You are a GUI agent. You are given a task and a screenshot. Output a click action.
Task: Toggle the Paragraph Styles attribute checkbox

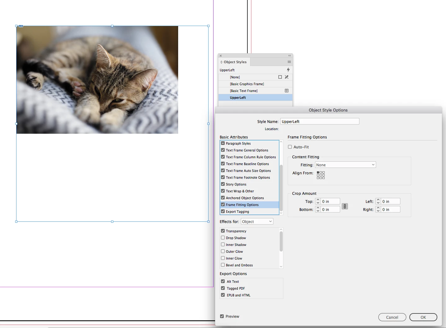(x=223, y=143)
